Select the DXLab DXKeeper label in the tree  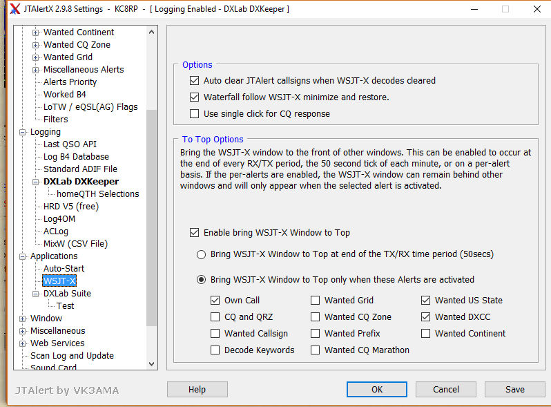81,182
